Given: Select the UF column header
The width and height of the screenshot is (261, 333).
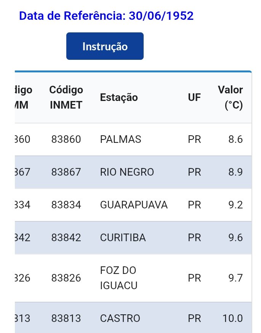Looking at the screenshot, I should tap(194, 98).
